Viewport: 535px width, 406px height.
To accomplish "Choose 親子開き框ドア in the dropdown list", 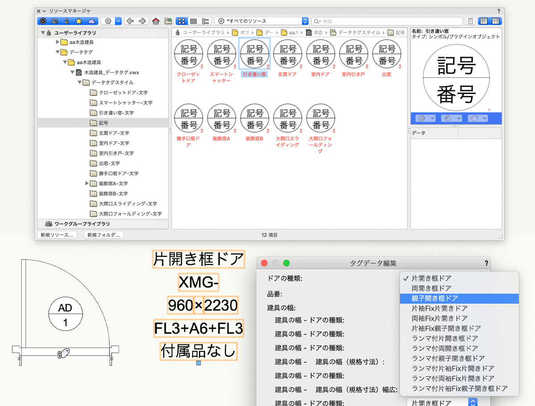I will (x=460, y=298).
